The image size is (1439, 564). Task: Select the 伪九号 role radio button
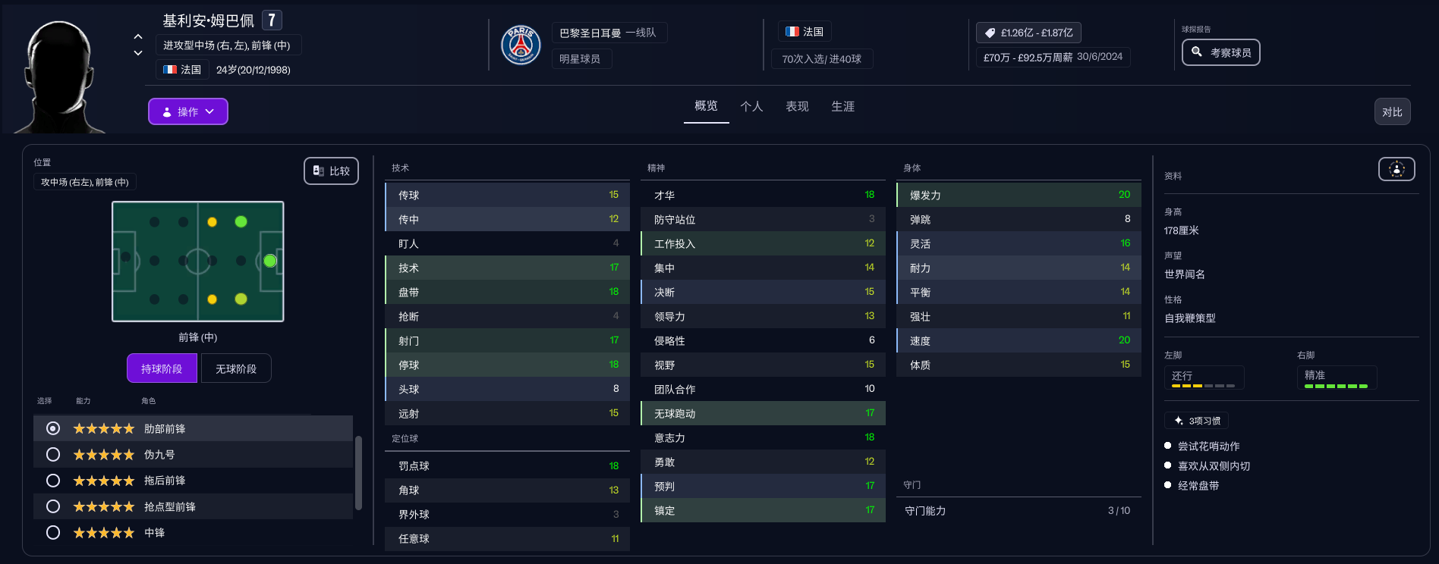pos(53,455)
